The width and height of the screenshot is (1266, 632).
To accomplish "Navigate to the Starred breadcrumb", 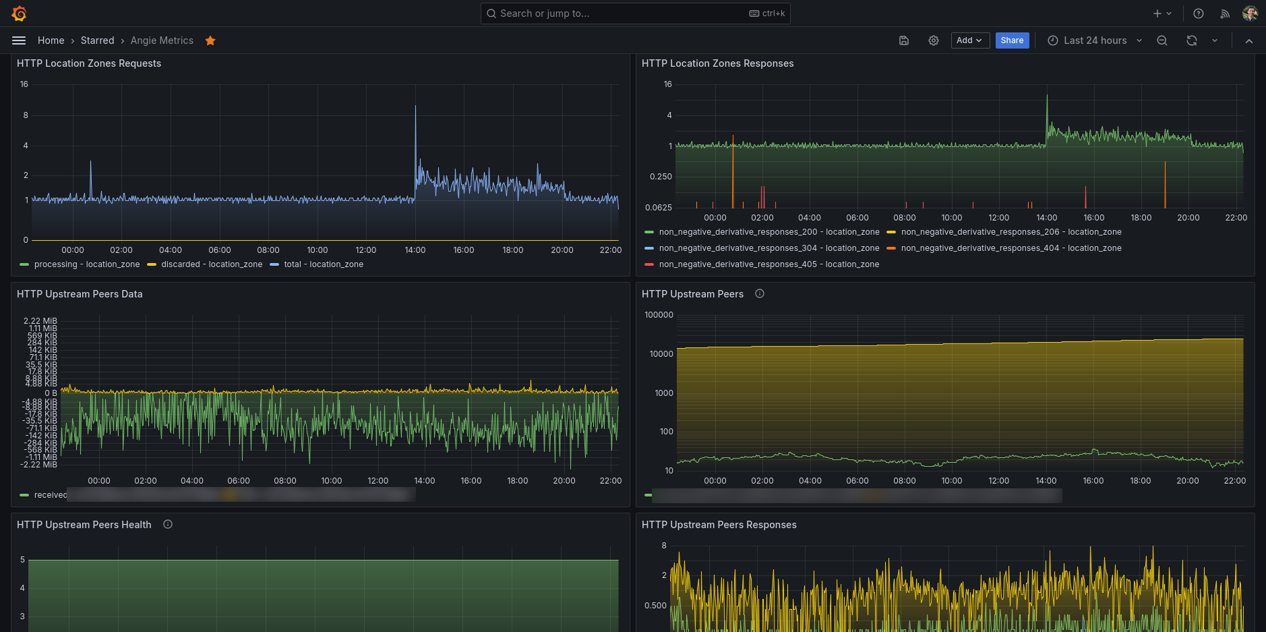I will (98, 40).
